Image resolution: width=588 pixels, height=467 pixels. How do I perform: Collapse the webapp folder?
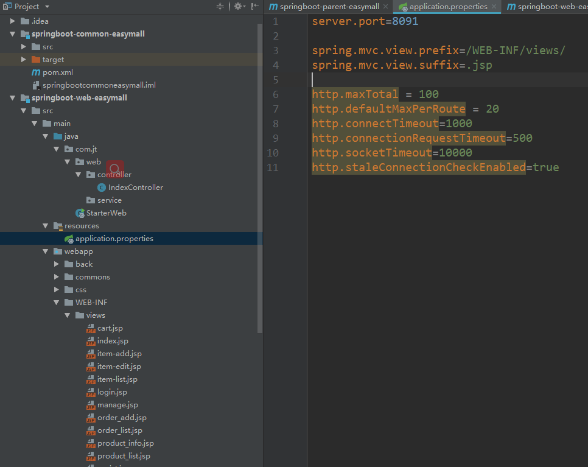click(46, 251)
